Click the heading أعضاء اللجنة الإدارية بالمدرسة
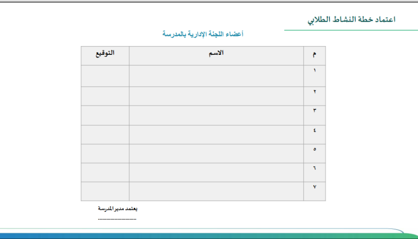This screenshot has height=239, width=418. point(203,34)
